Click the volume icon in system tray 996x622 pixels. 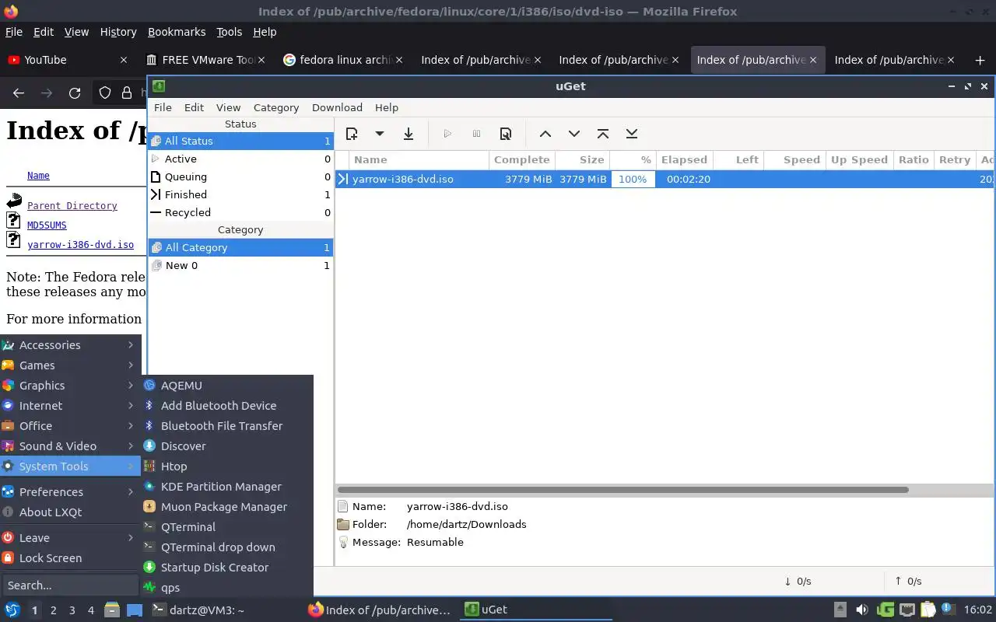click(x=861, y=610)
